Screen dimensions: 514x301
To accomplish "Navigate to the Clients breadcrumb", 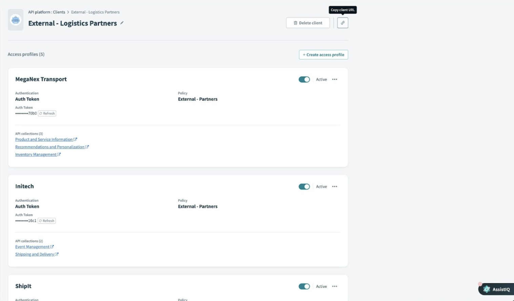I will [59, 12].
